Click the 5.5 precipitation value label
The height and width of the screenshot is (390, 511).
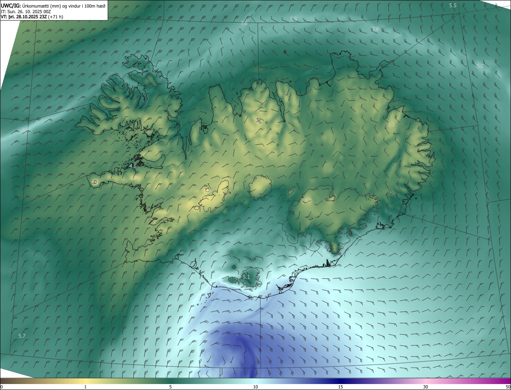click(x=453, y=5)
